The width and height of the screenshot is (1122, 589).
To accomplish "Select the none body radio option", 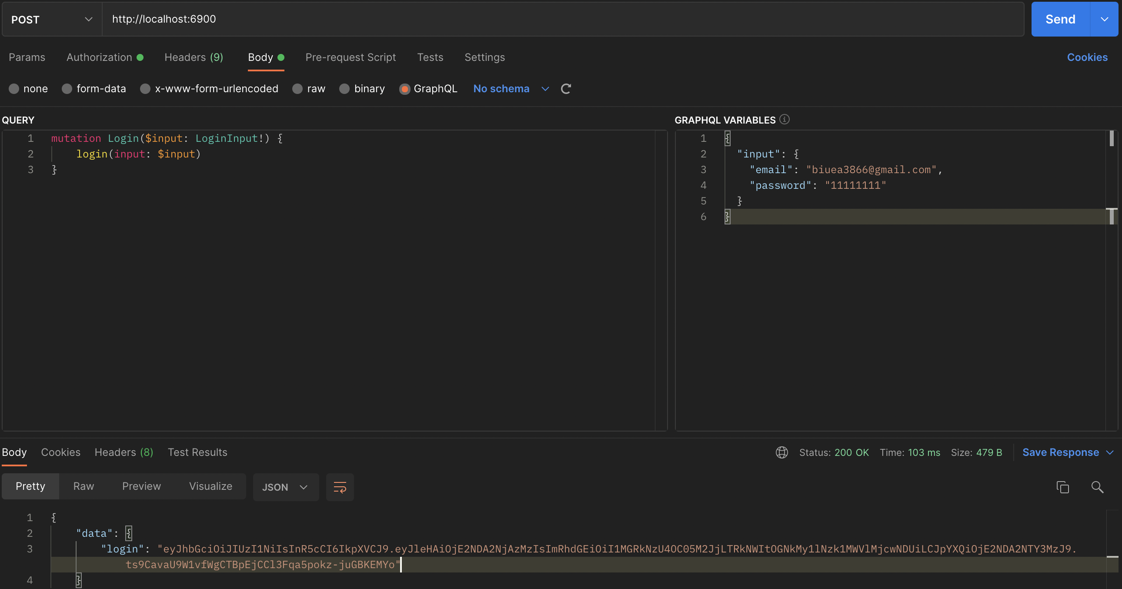I will (x=14, y=89).
